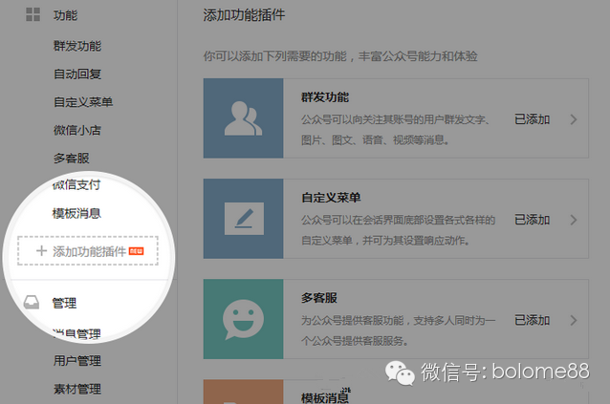Open 多客服 sidebar entry
610x404 pixels.
pos(72,158)
